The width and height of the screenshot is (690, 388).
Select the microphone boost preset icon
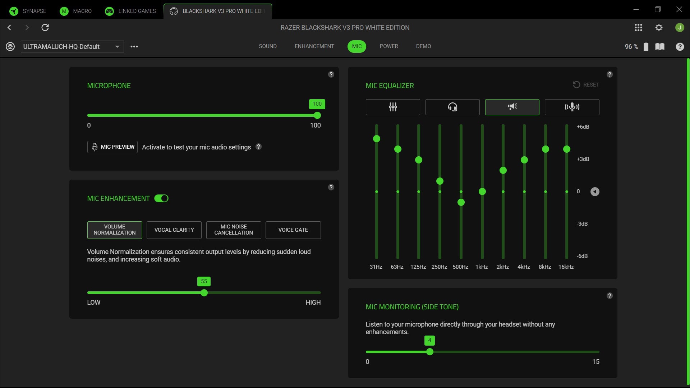click(x=572, y=107)
